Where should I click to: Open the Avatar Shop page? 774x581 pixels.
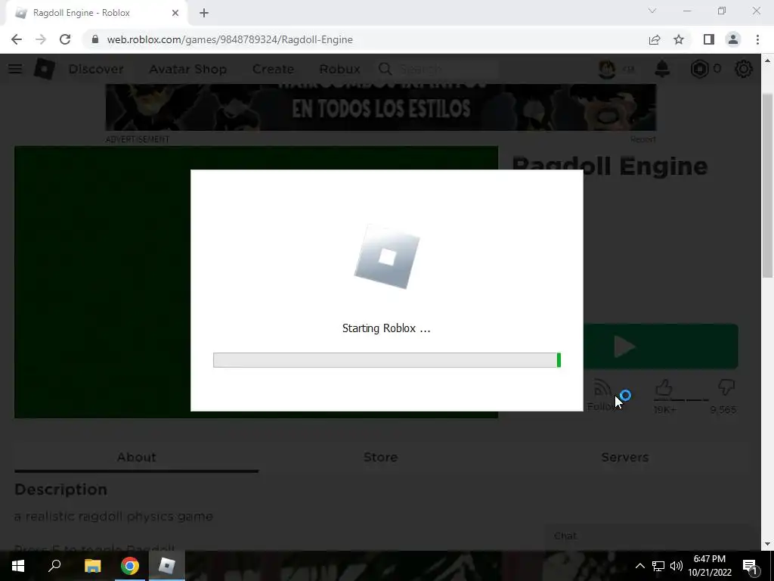click(x=187, y=69)
